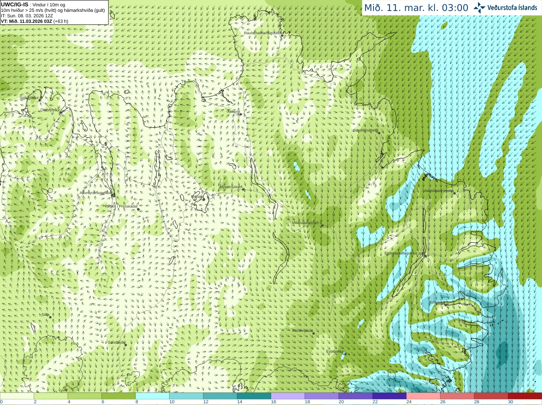Click the Reykir í Fnjóskadal station label
Image resolution: width=542 pixels, height=405 pixels.
[x=122, y=206]
